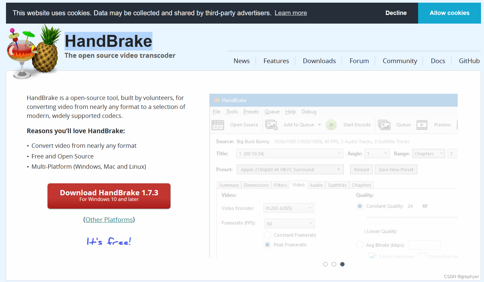Viewport: 484px width, 282px height.
Task: Click the Save New Preset button
Action: [x=396, y=169]
